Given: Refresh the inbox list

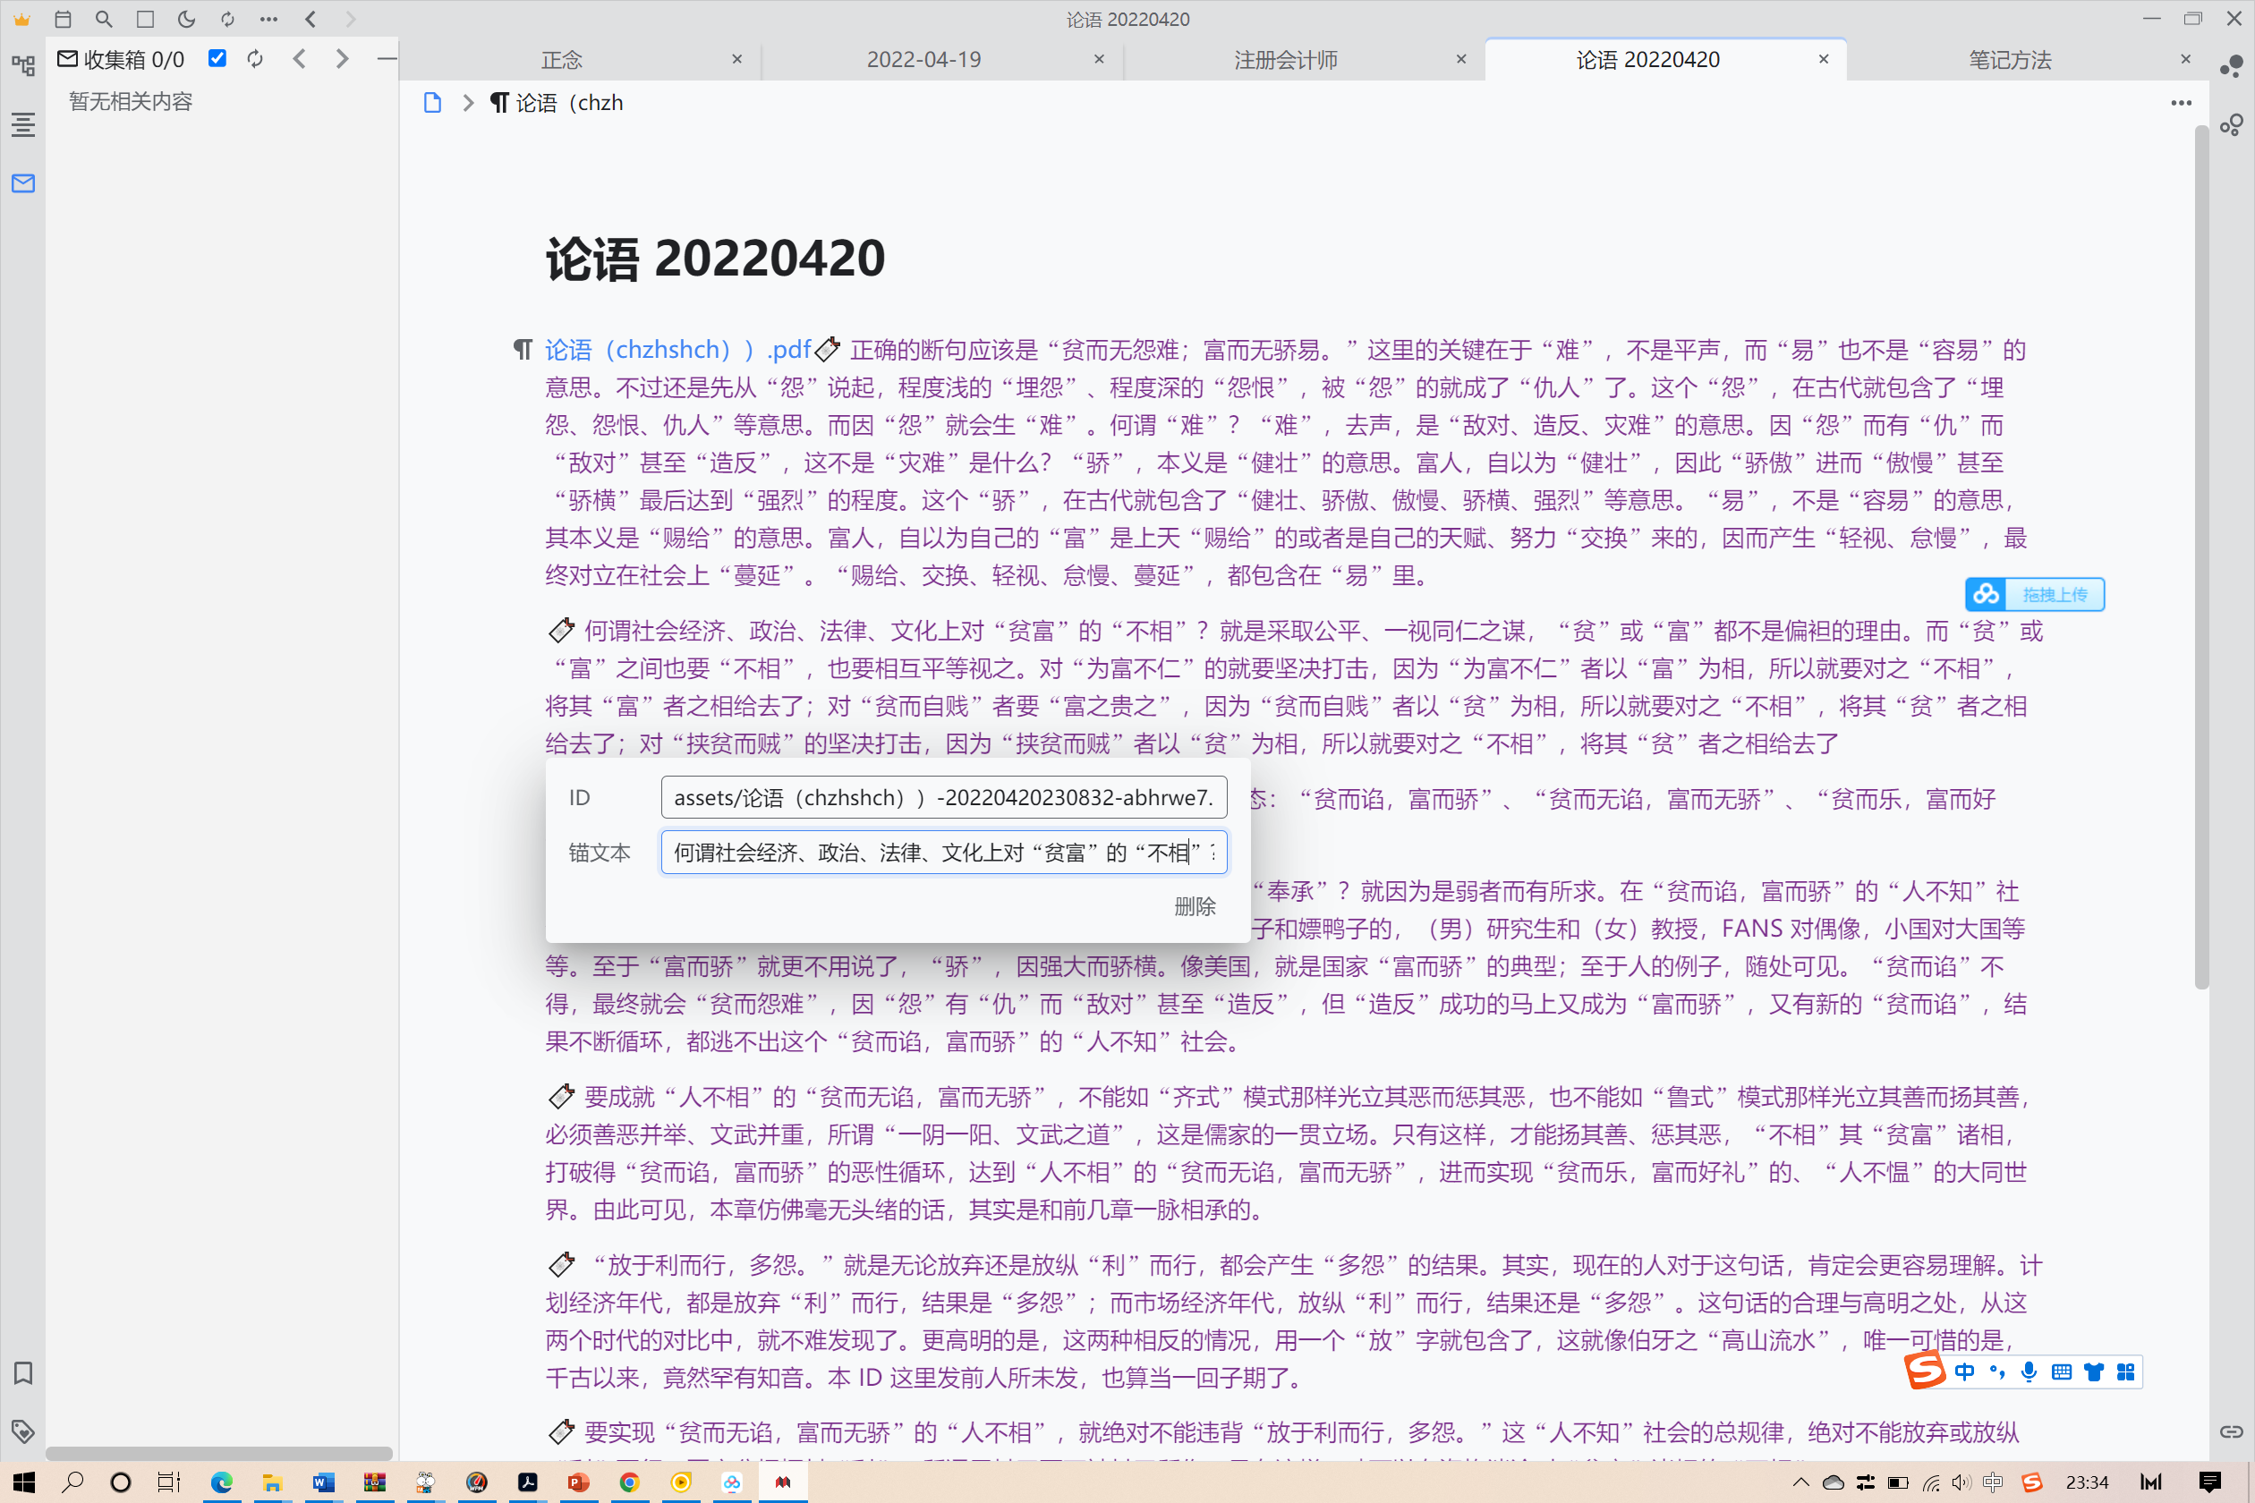Looking at the screenshot, I should (255, 58).
